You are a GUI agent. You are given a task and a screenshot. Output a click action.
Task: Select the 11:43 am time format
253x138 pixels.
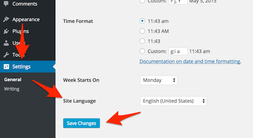click(142, 21)
